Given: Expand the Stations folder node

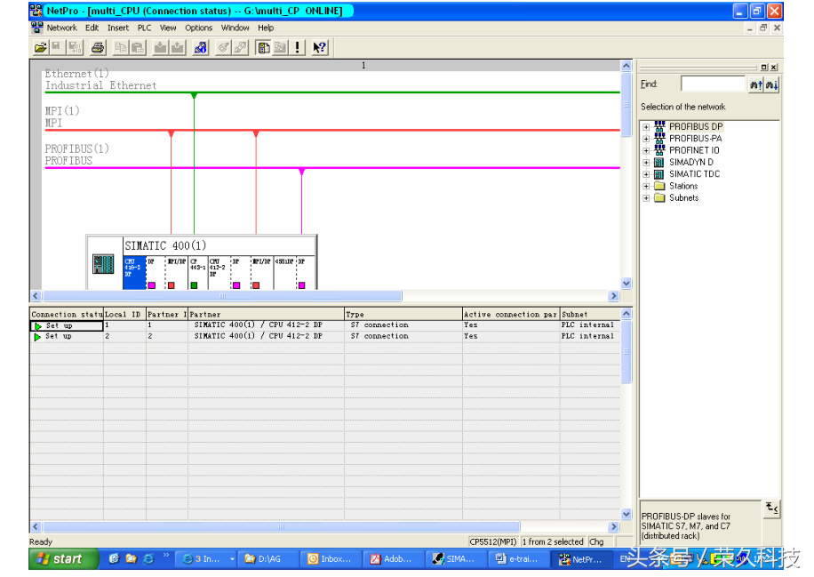Looking at the screenshot, I should 646,187.
